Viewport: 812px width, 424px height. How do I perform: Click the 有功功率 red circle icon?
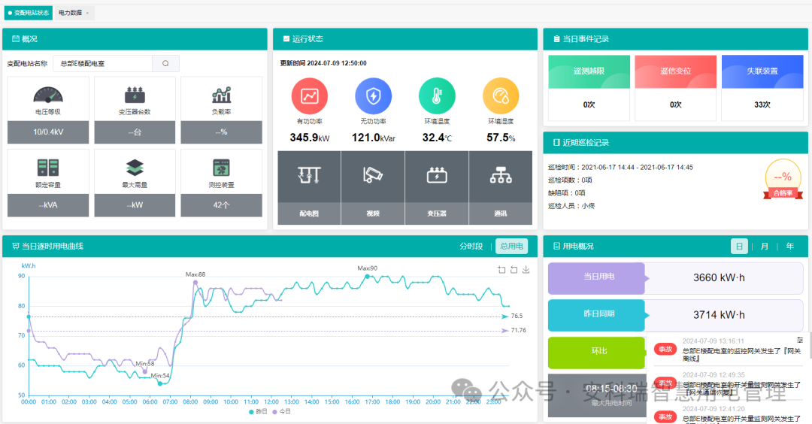(x=310, y=95)
